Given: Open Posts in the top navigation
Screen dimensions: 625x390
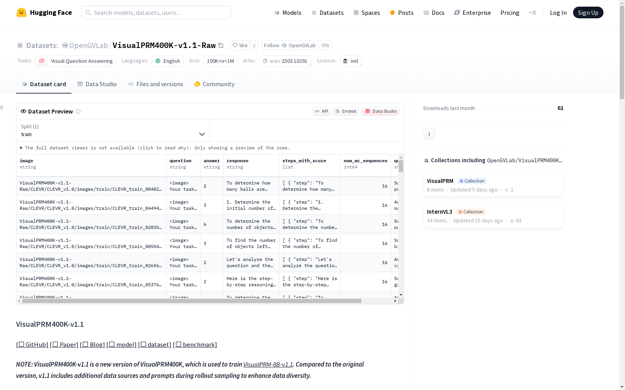Looking at the screenshot, I should [x=402, y=12].
